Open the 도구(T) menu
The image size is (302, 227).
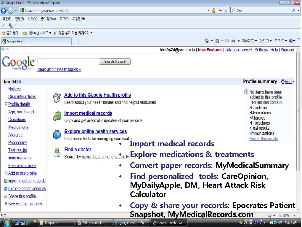pos(64,19)
